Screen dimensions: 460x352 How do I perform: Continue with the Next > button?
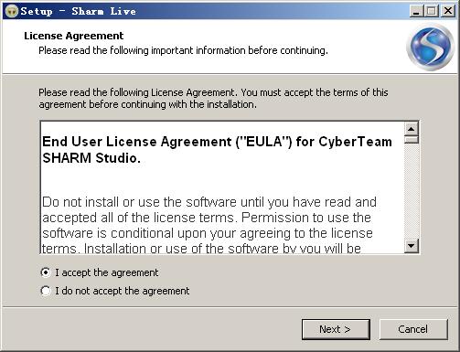pos(336,329)
